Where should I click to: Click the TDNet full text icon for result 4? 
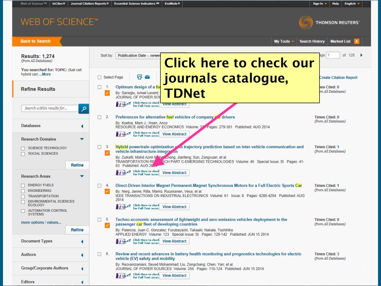point(137,207)
